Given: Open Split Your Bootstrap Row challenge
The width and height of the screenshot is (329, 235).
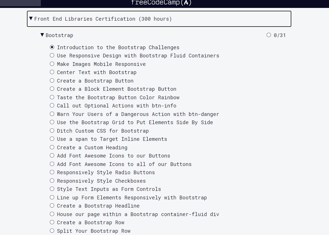Looking at the screenshot, I should [94, 231].
